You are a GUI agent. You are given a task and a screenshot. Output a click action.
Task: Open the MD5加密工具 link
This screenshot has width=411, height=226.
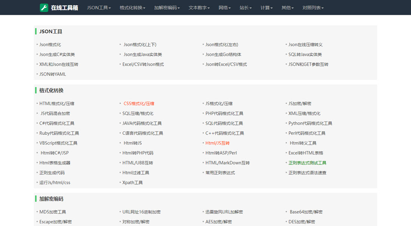(53, 212)
